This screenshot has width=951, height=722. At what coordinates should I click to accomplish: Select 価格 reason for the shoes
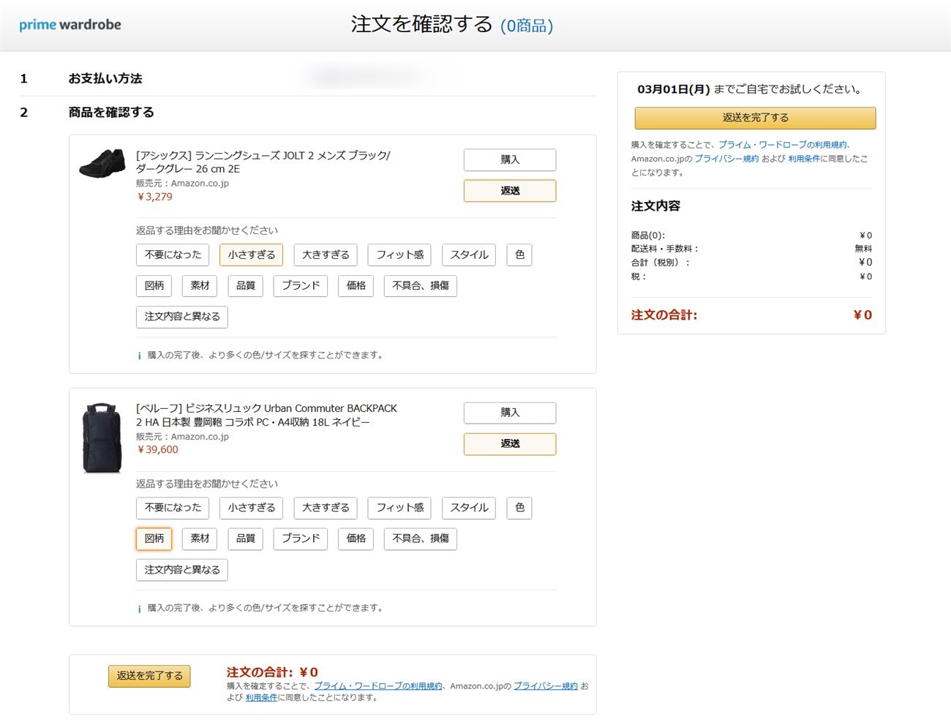(356, 285)
